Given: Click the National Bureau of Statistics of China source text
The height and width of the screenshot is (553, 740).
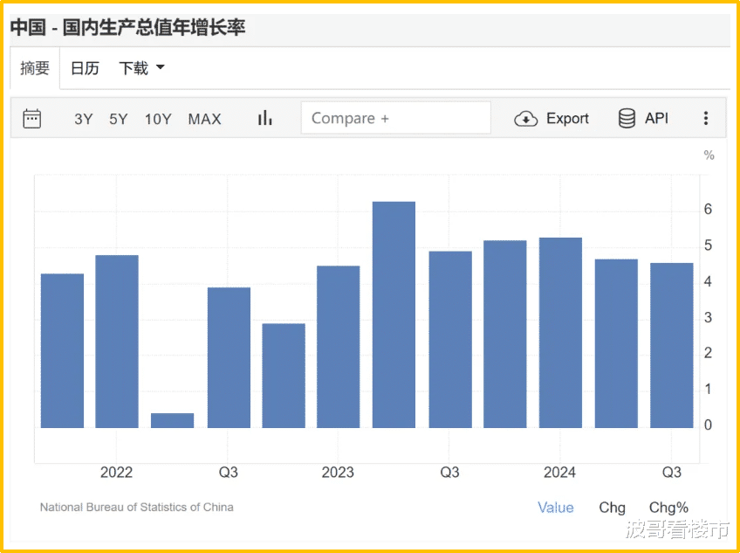Looking at the screenshot, I should pyautogui.click(x=136, y=508).
